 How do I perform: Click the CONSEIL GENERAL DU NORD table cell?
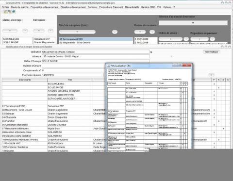[x=70, y=91]
